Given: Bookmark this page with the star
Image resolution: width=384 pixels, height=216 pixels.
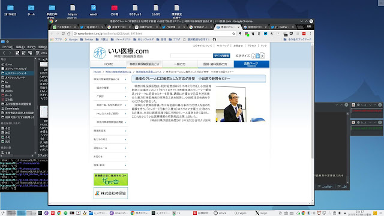Looking at the screenshot, I should click(233, 34).
